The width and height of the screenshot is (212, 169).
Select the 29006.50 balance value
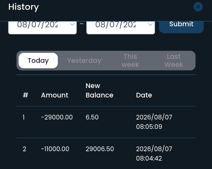click(x=100, y=149)
